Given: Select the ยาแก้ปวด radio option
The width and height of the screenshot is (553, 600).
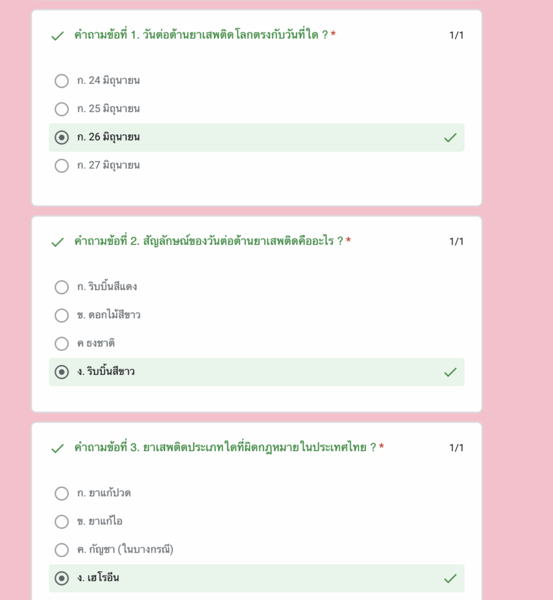Looking at the screenshot, I should [x=62, y=493].
